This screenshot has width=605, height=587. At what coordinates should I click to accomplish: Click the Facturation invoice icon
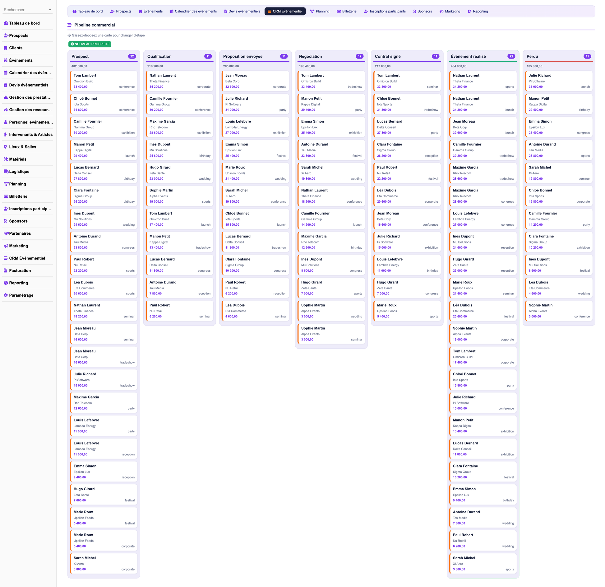6,270
